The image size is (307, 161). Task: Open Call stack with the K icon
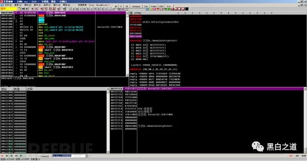point(99,9)
